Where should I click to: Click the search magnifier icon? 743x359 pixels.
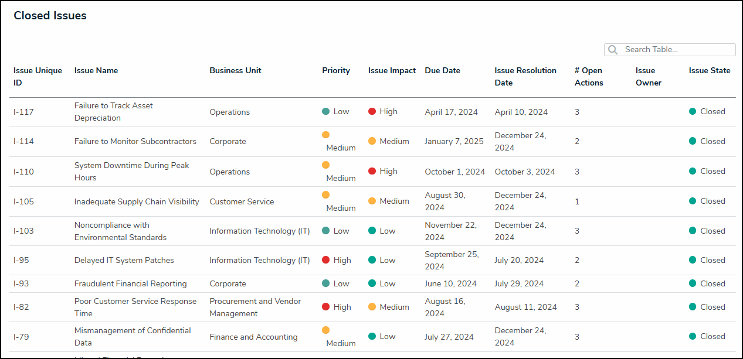[x=613, y=50]
